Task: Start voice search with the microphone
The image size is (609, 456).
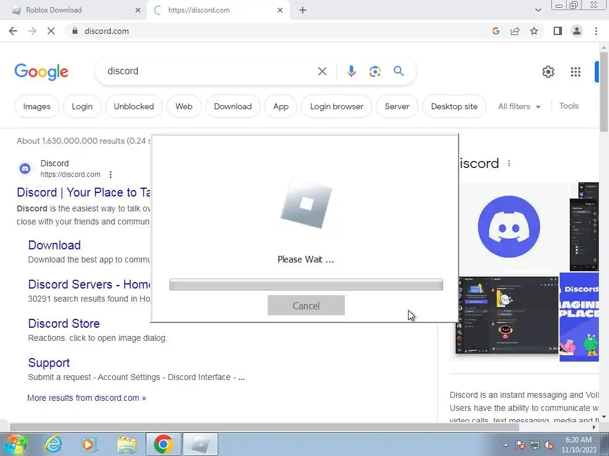Action: point(351,71)
